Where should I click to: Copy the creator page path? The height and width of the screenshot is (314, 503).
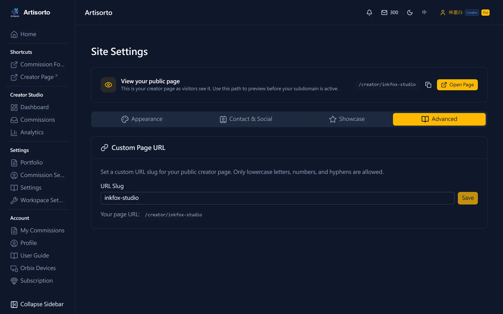point(428,85)
